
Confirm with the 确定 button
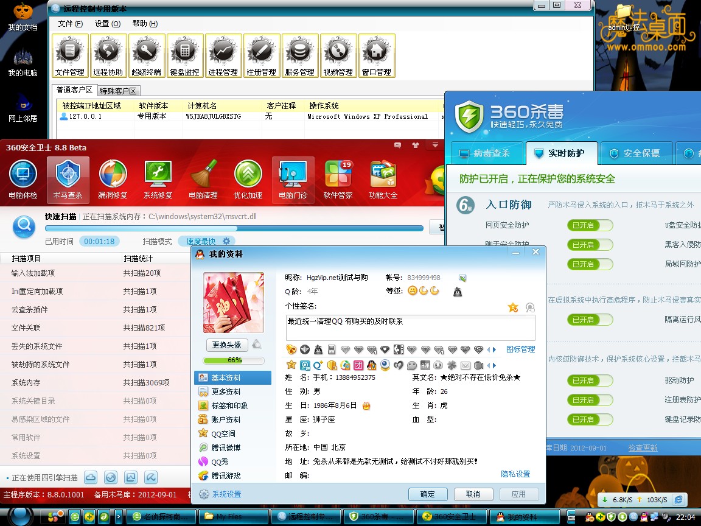coord(427,494)
